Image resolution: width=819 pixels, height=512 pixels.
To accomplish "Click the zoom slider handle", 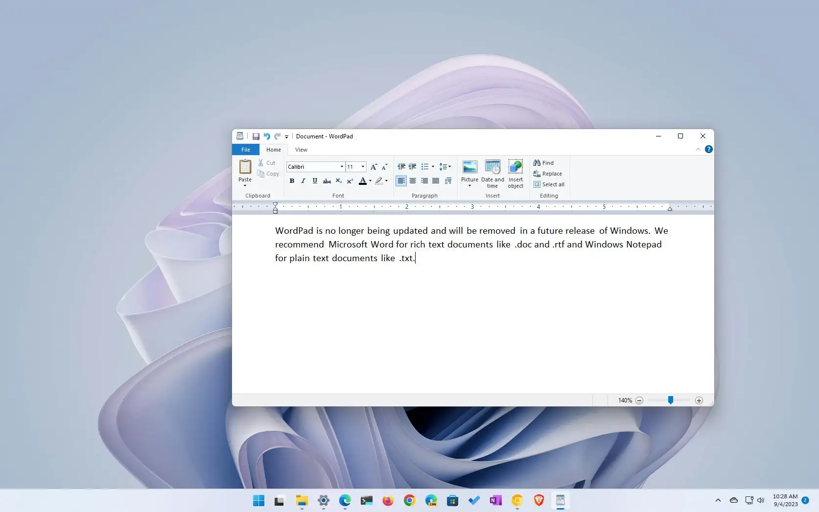I will [670, 401].
